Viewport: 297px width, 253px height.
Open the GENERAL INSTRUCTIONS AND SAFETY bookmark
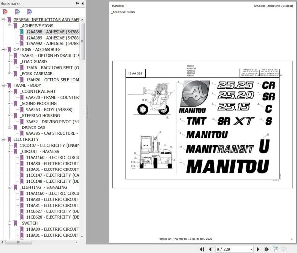[46, 20]
